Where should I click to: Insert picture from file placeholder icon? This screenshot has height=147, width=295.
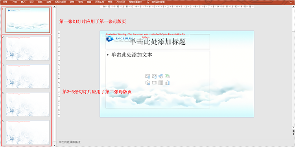(x=154, y=76)
